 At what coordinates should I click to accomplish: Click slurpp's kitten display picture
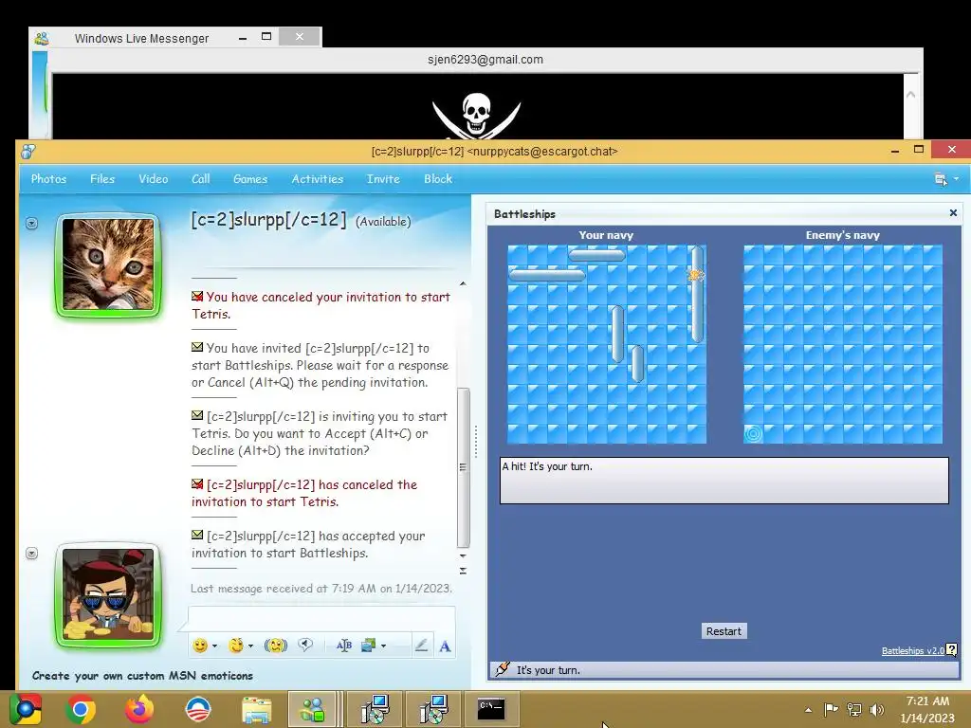pos(108,265)
